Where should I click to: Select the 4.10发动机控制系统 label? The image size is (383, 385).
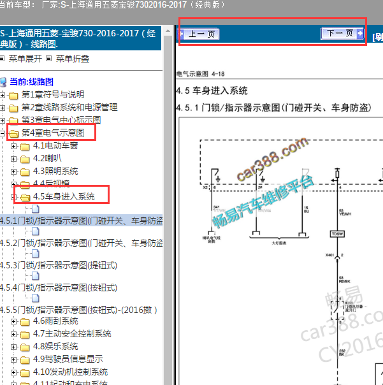pos(70,372)
